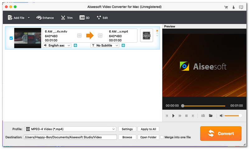Click the Apply to All button
The image size is (249, 149).
pos(148,129)
